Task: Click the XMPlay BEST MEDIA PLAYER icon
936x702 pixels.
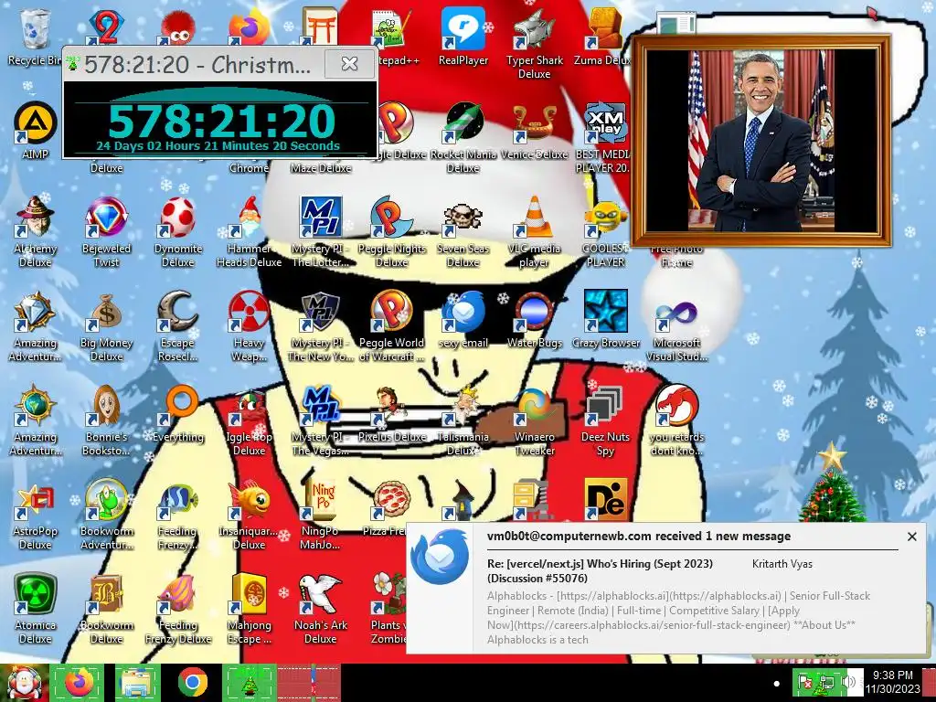Action: pos(604,137)
